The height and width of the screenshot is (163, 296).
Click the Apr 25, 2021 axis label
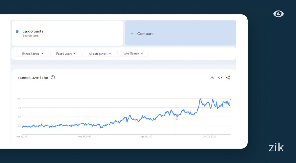point(147,137)
